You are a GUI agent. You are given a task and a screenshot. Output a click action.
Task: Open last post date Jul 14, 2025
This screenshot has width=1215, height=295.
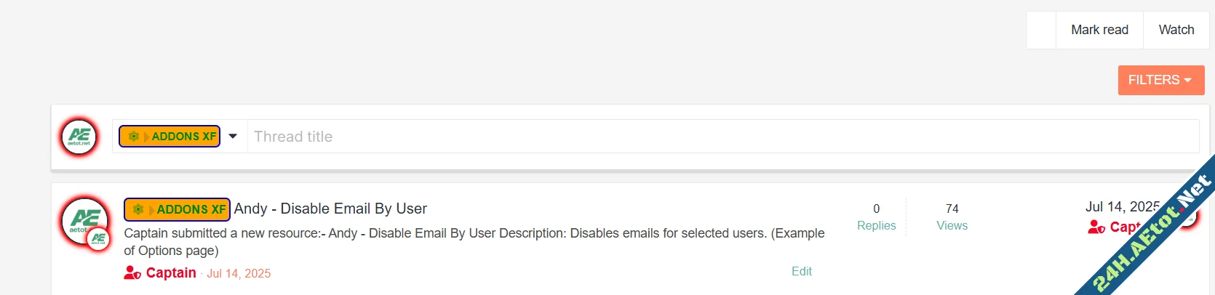click(1120, 207)
